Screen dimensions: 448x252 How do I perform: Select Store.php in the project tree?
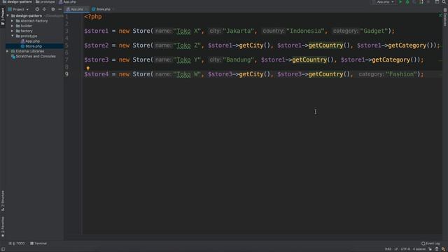pos(34,46)
